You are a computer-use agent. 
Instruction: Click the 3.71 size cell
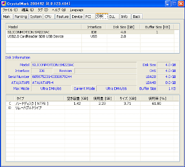click(x=128, y=103)
